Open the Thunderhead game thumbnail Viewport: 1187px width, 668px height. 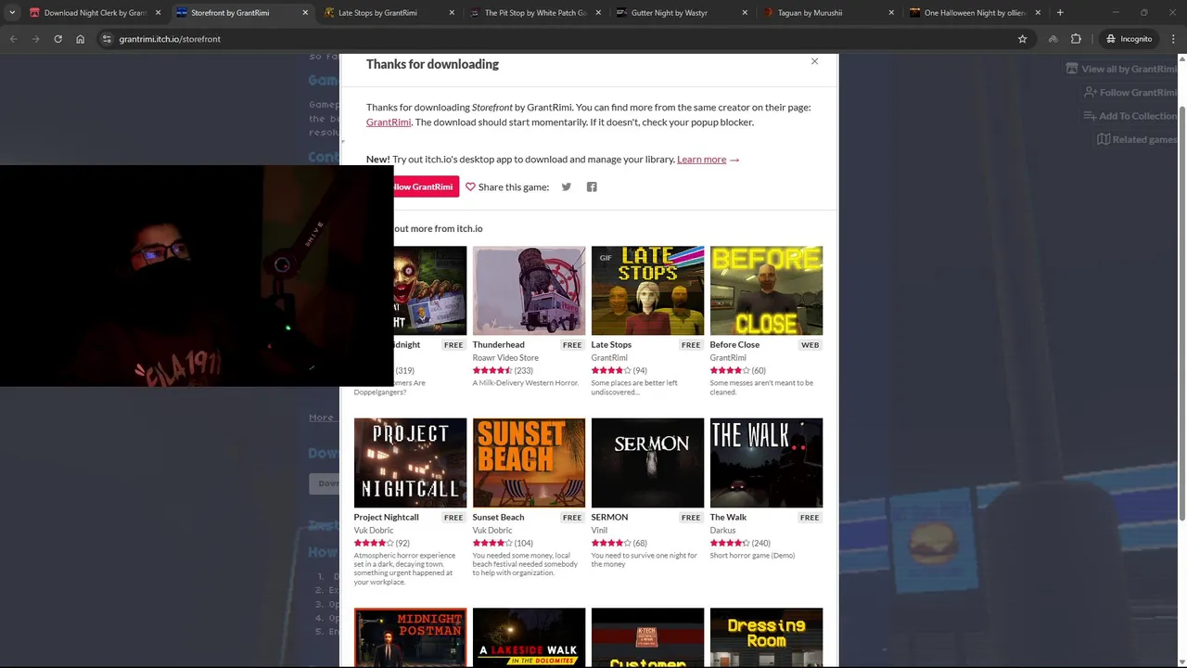[529, 290]
